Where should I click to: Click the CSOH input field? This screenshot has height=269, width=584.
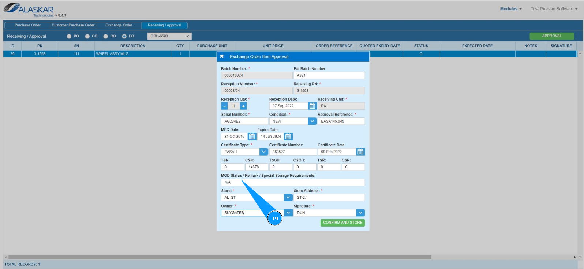tap(305, 167)
